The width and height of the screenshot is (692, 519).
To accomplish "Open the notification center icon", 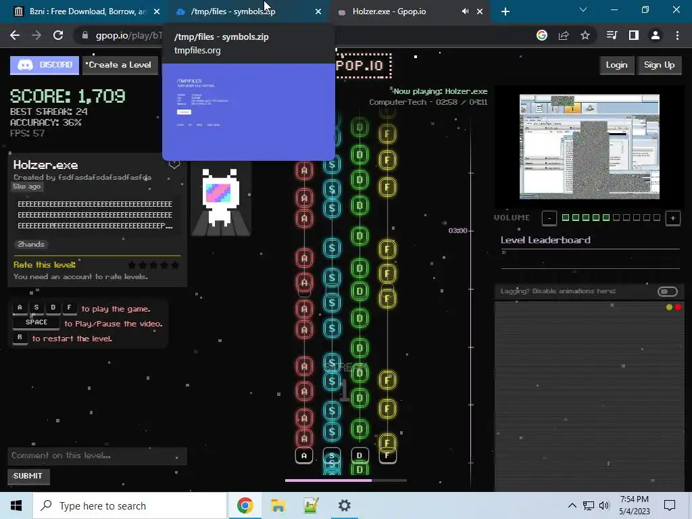I will [670, 505].
